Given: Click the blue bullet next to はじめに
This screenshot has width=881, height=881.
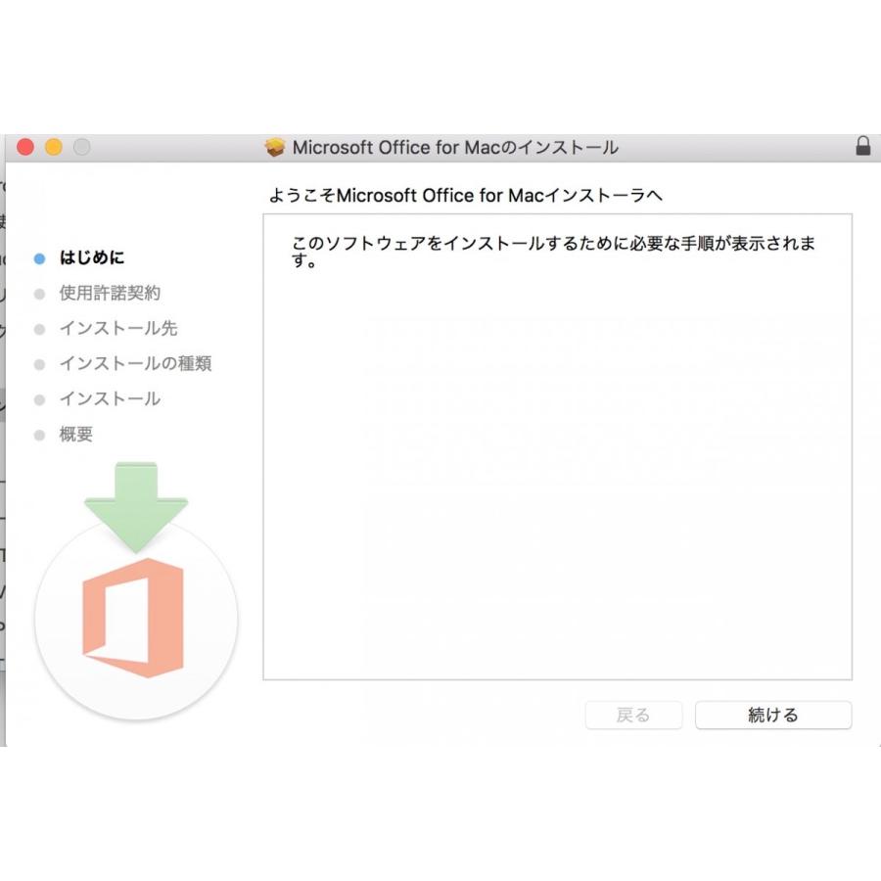Looking at the screenshot, I should pos(39,258).
